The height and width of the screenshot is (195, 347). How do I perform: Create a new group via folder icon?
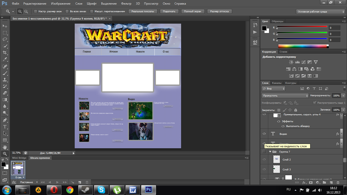(324, 182)
